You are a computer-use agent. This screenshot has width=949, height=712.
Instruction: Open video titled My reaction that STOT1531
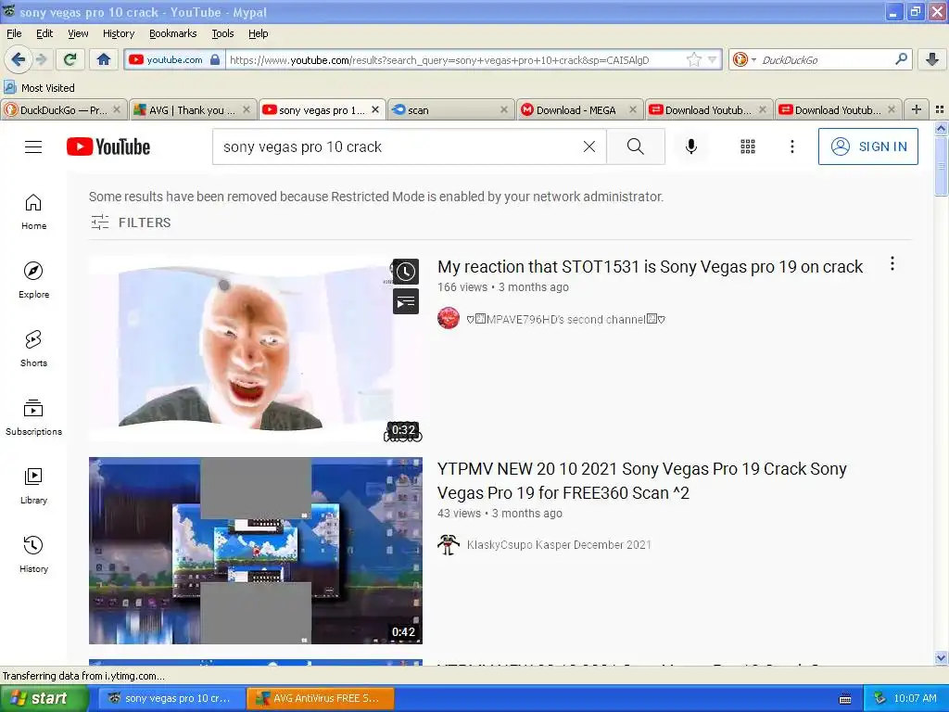650,266
